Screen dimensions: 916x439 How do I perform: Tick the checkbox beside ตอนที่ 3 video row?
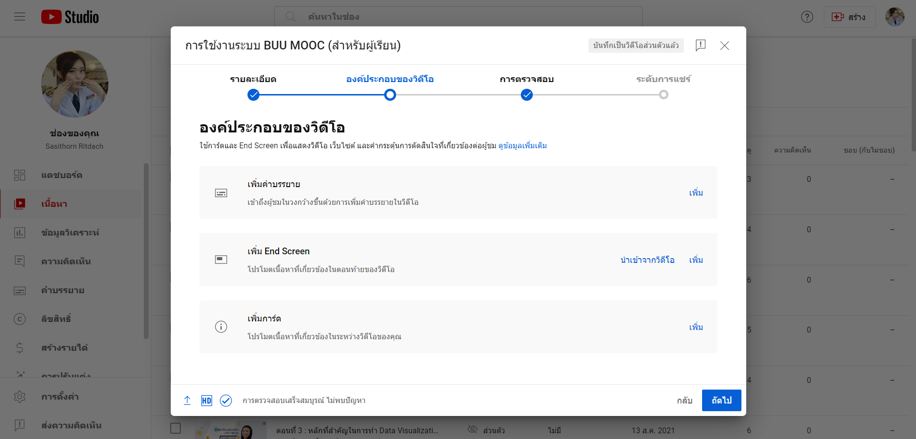pyautogui.click(x=176, y=428)
